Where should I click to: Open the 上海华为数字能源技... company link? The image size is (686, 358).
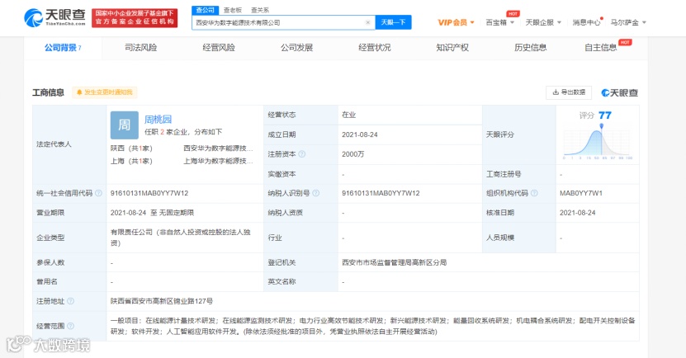(x=218, y=161)
